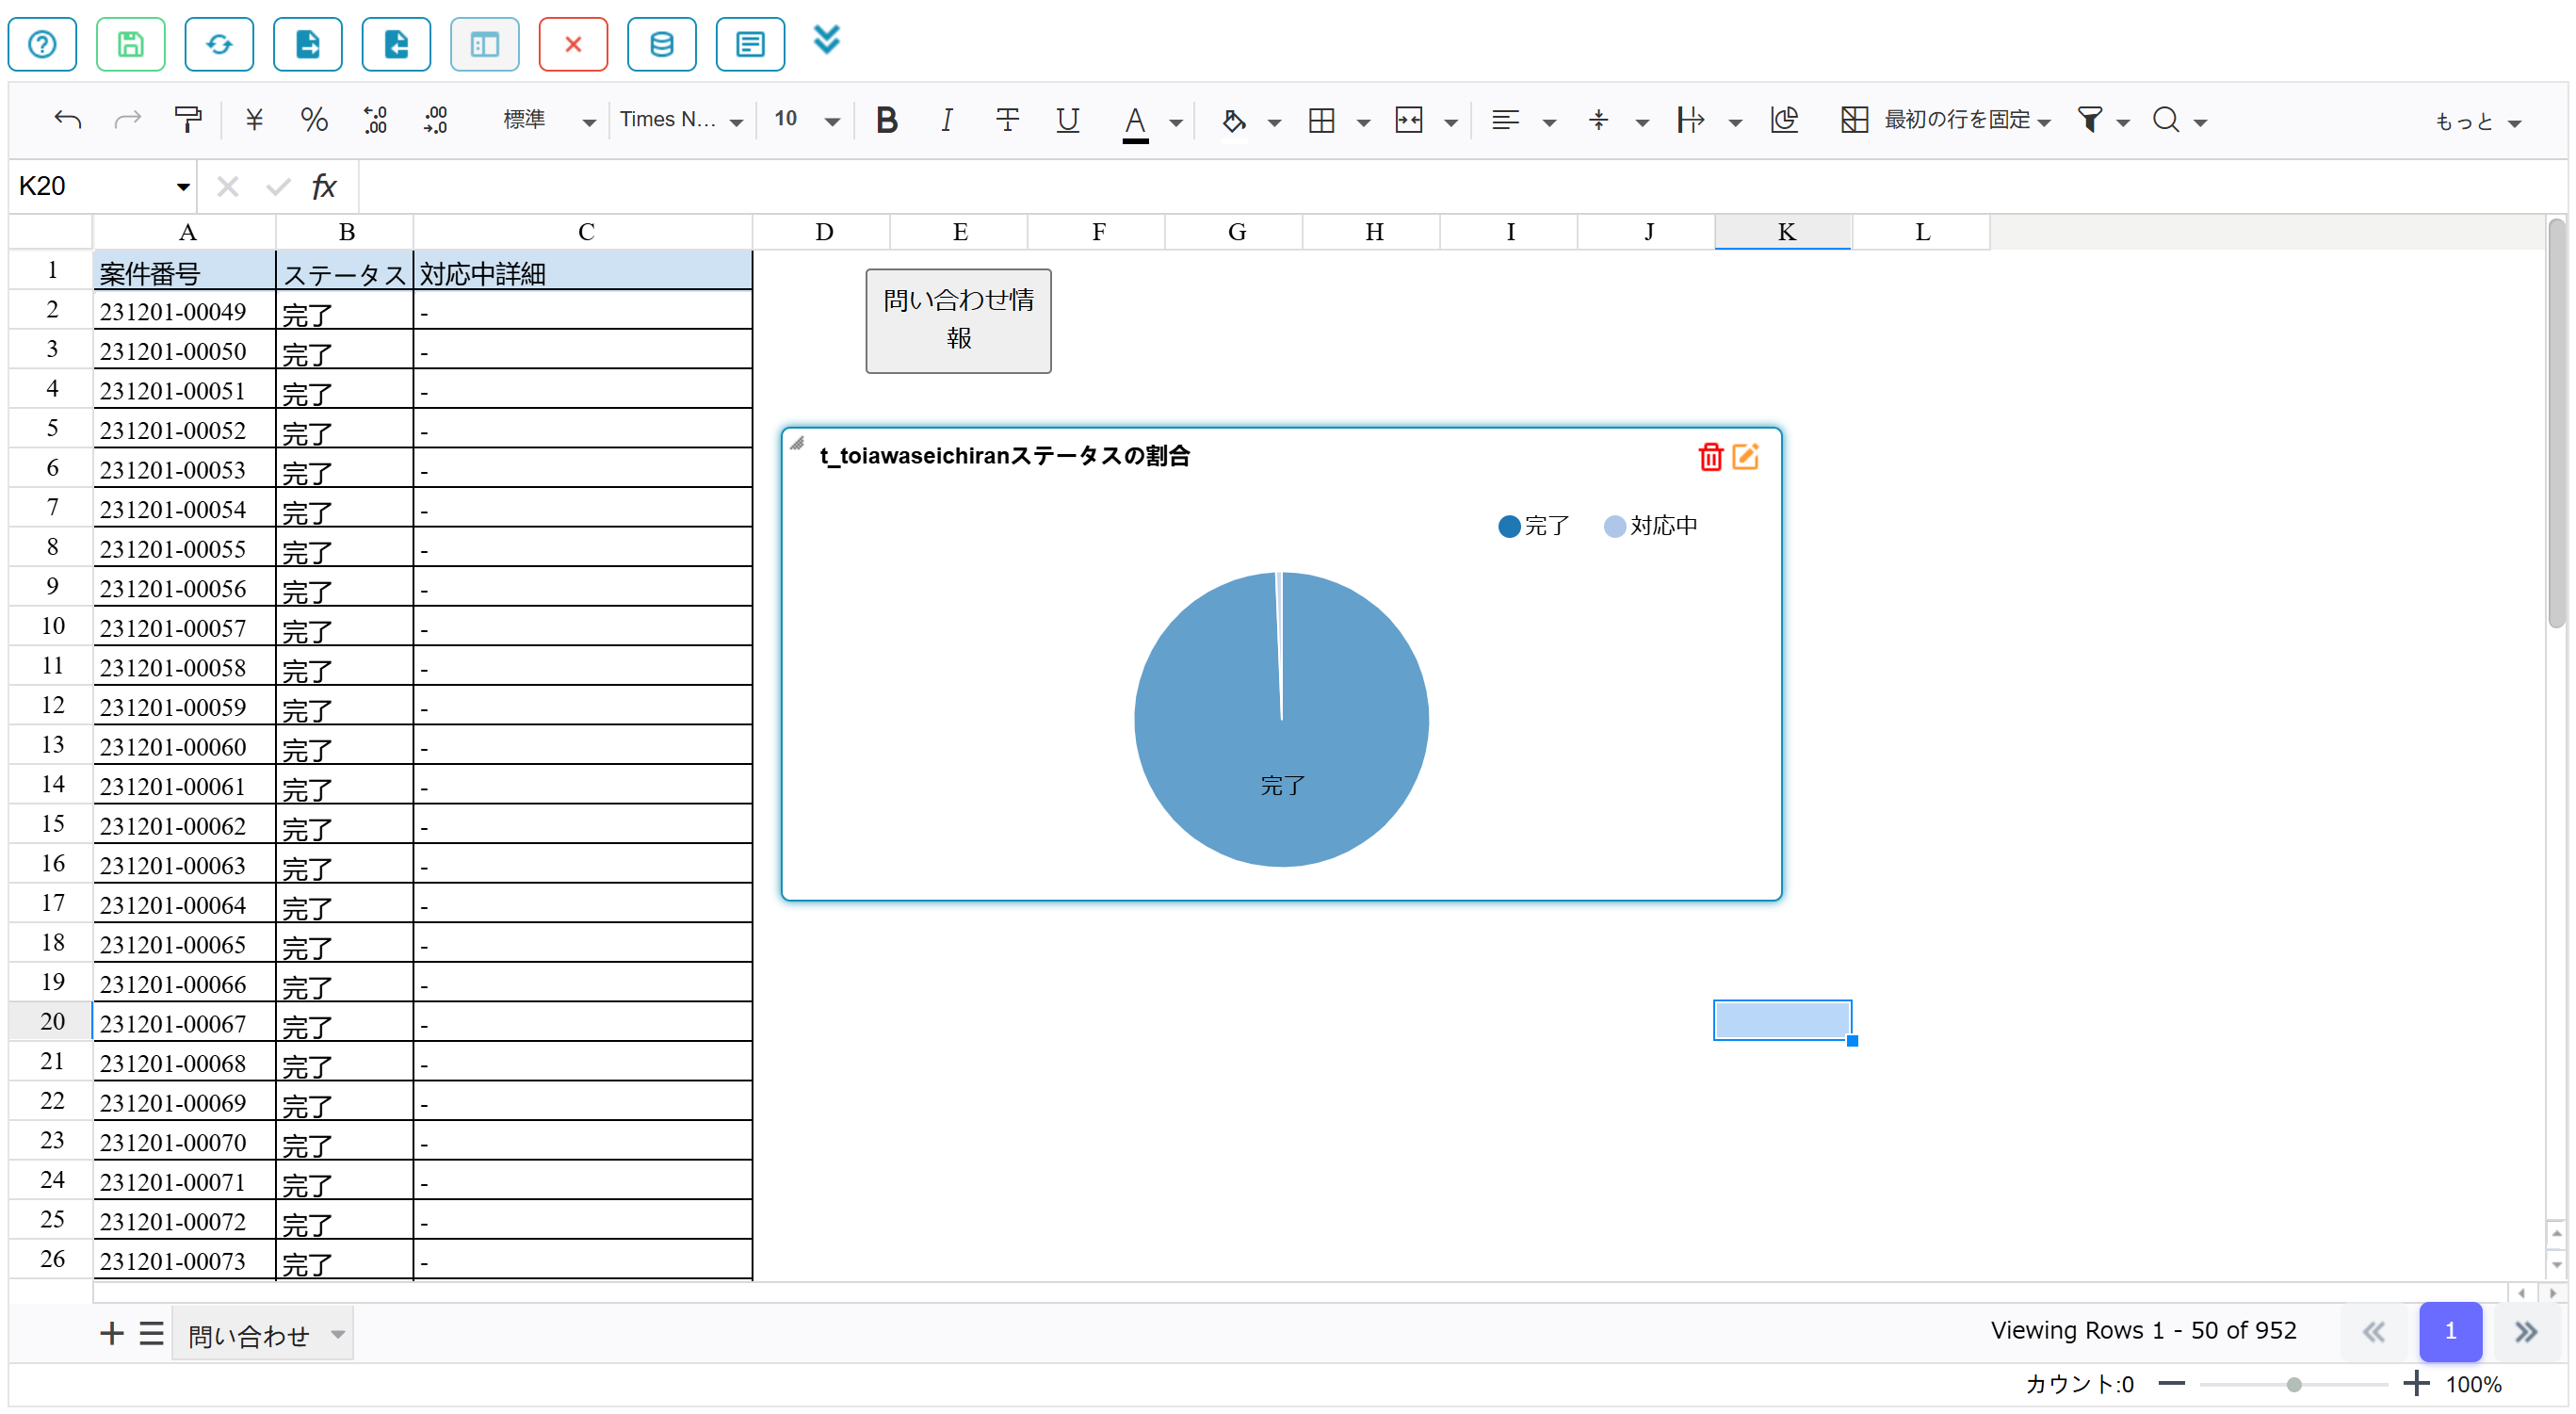Toggle strikethrough formatting

1007,120
